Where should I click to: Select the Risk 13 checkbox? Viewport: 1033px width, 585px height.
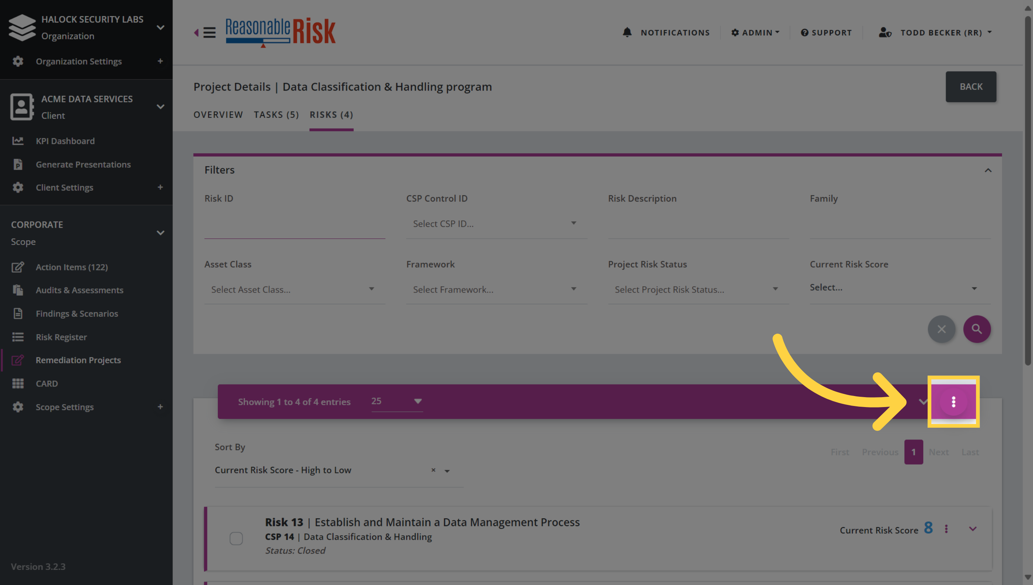coord(236,538)
